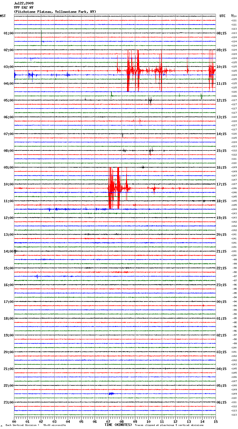This screenshot has height=429, width=238.
Task: Click the 07:00 MST time label
Action: pos(9,134)
